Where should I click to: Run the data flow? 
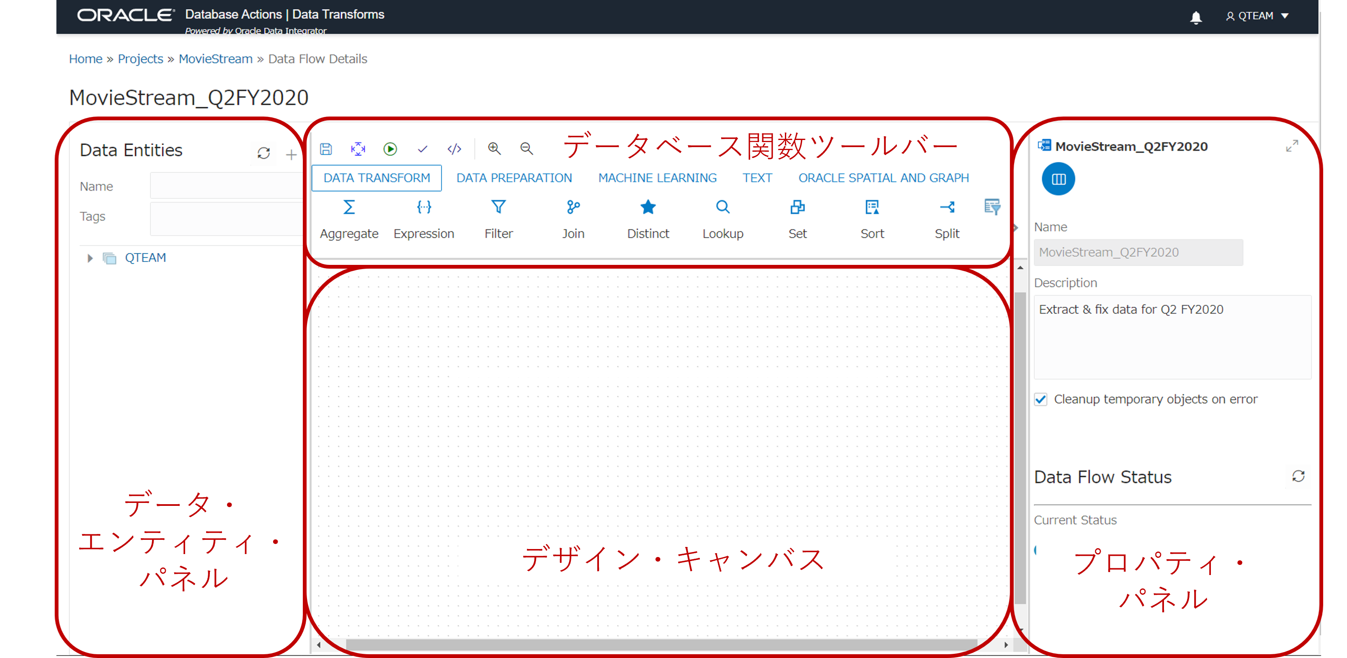point(390,149)
